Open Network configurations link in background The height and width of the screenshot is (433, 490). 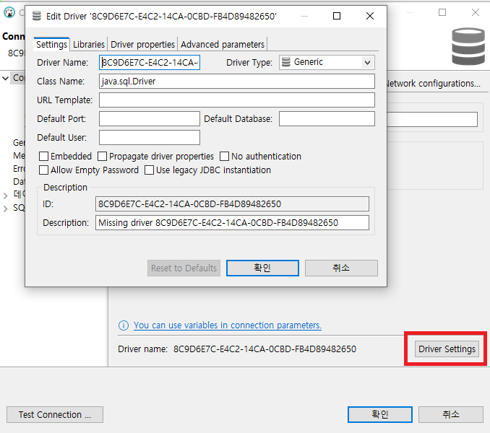coord(434,84)
